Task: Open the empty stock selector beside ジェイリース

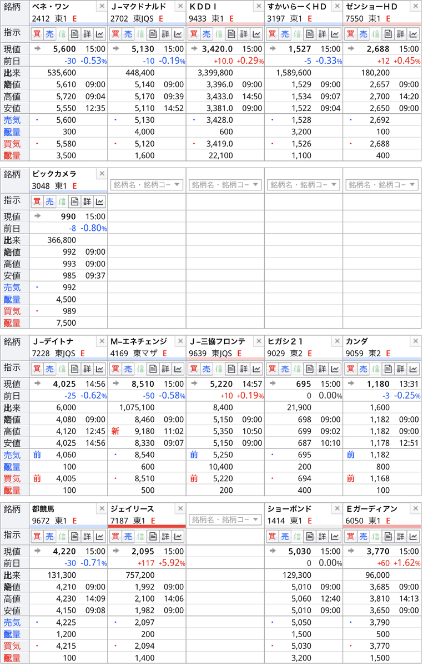Action: (x=225, y=519)
